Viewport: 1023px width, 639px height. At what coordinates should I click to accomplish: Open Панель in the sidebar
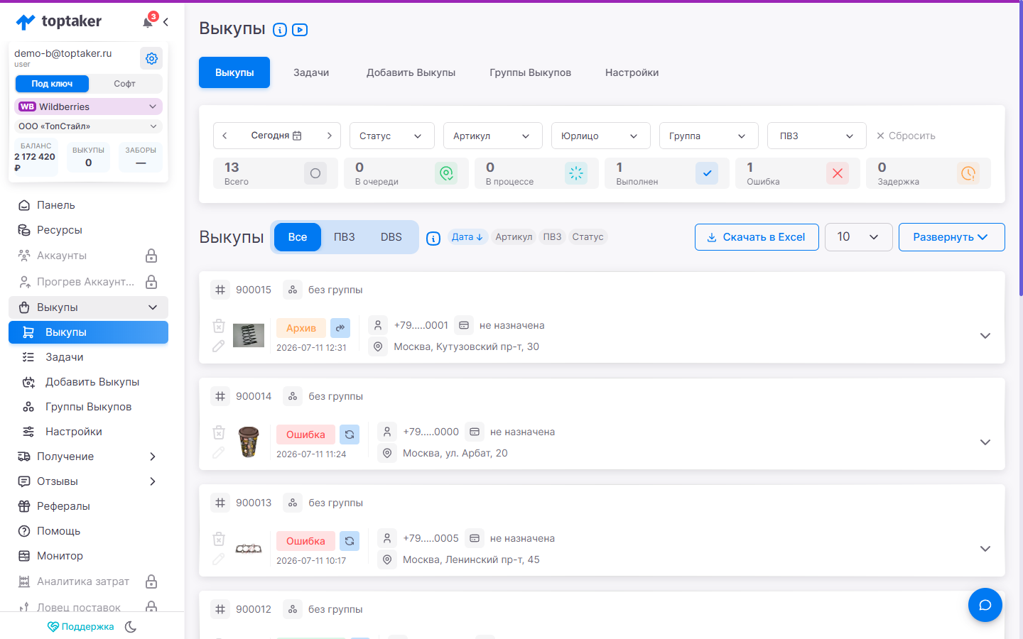(x=88, y=205)
